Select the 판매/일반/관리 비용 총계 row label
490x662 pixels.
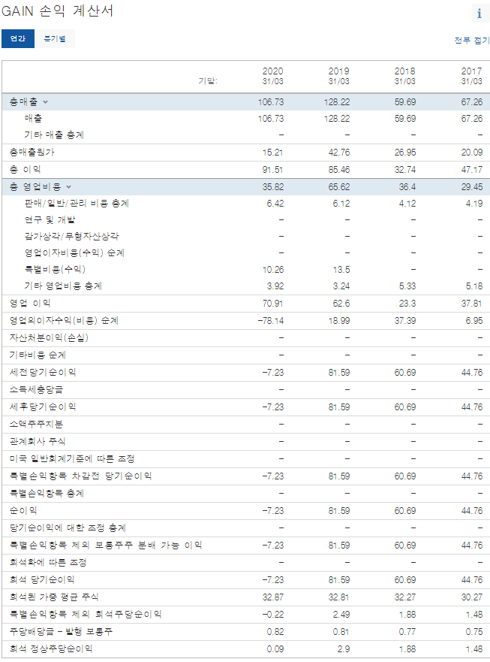(77, 203)
